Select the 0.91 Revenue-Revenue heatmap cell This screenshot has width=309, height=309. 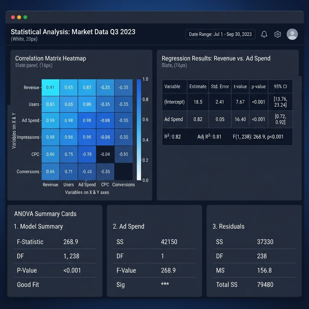tap(50, 88)
